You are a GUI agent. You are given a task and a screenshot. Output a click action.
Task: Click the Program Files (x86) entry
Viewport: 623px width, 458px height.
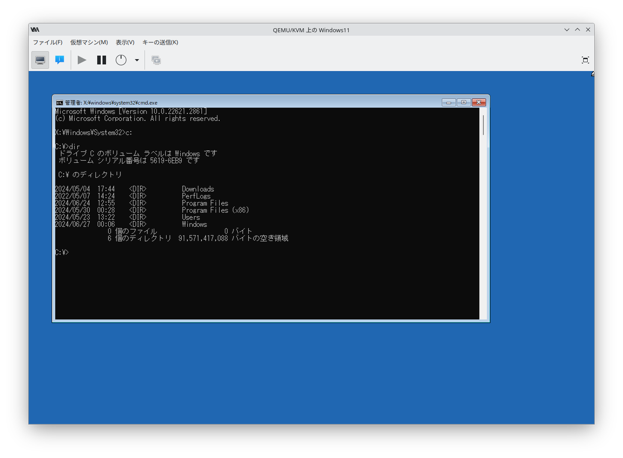click(x=215, y=211)
